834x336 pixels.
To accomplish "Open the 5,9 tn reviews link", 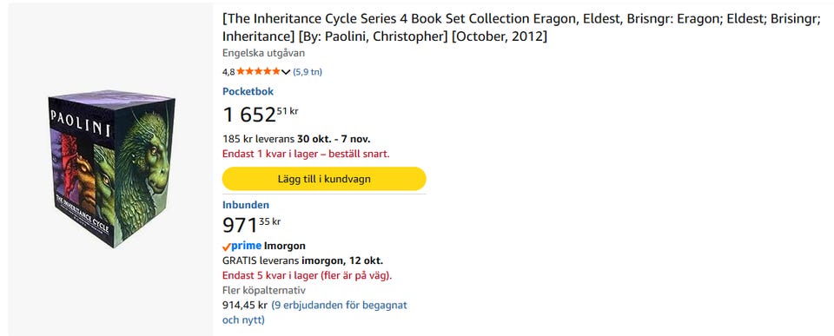I will [308, 72].
